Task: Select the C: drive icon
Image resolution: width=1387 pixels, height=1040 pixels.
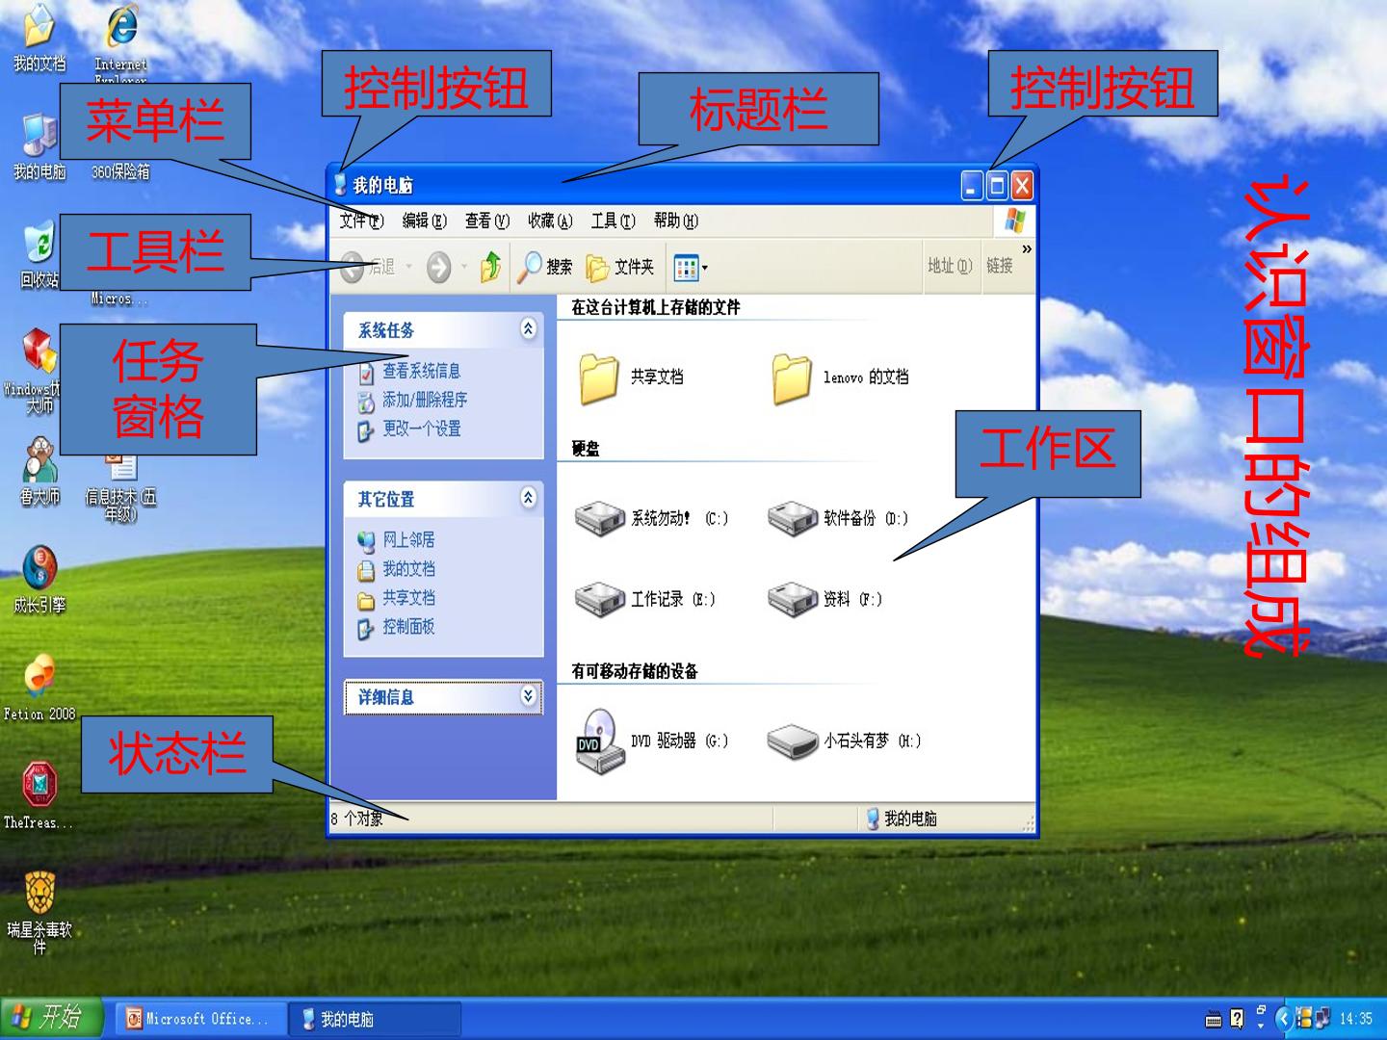Action: [x=600, y=518]
